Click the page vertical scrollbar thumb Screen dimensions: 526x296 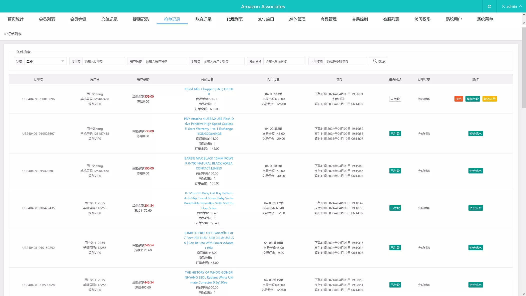point(523,67)
